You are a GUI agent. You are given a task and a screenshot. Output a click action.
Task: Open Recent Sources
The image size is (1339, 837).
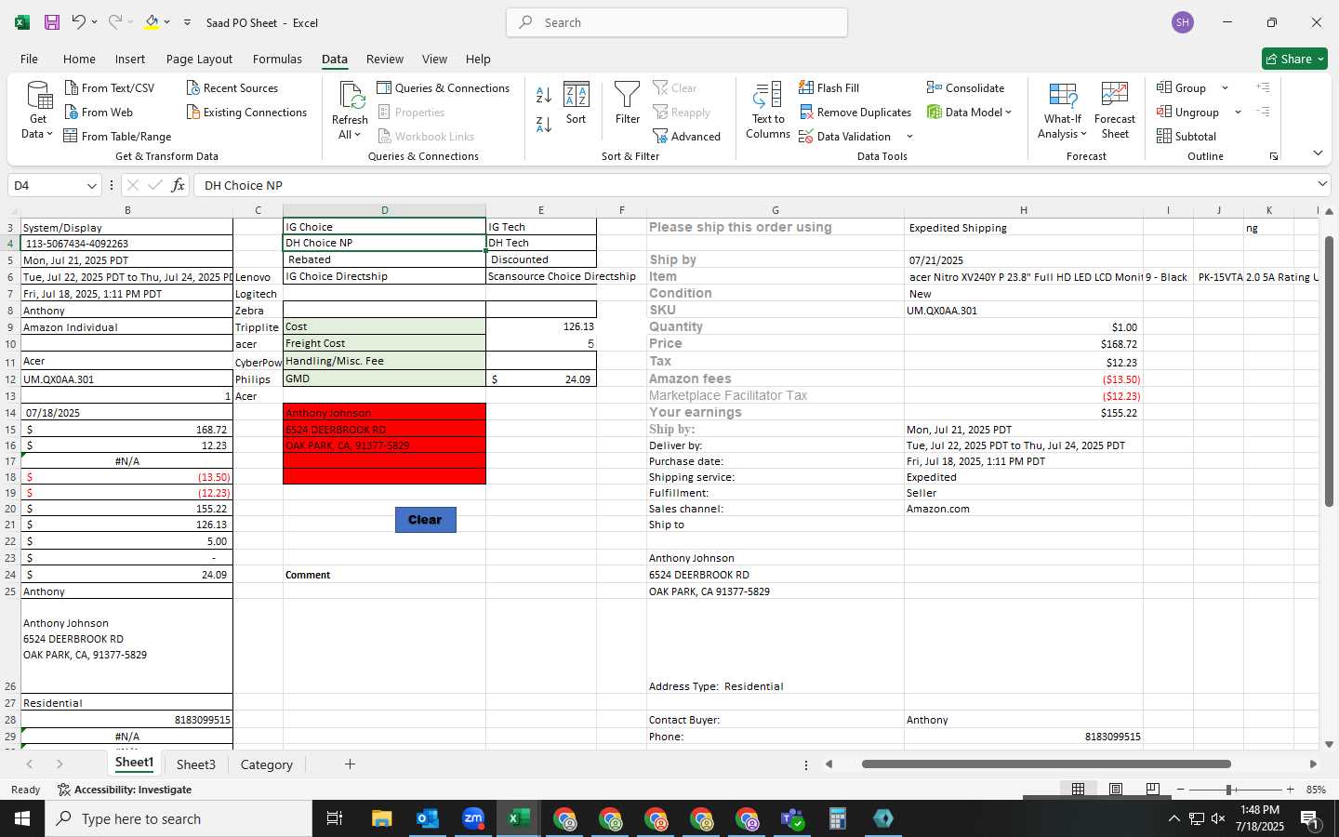(232, 87)
